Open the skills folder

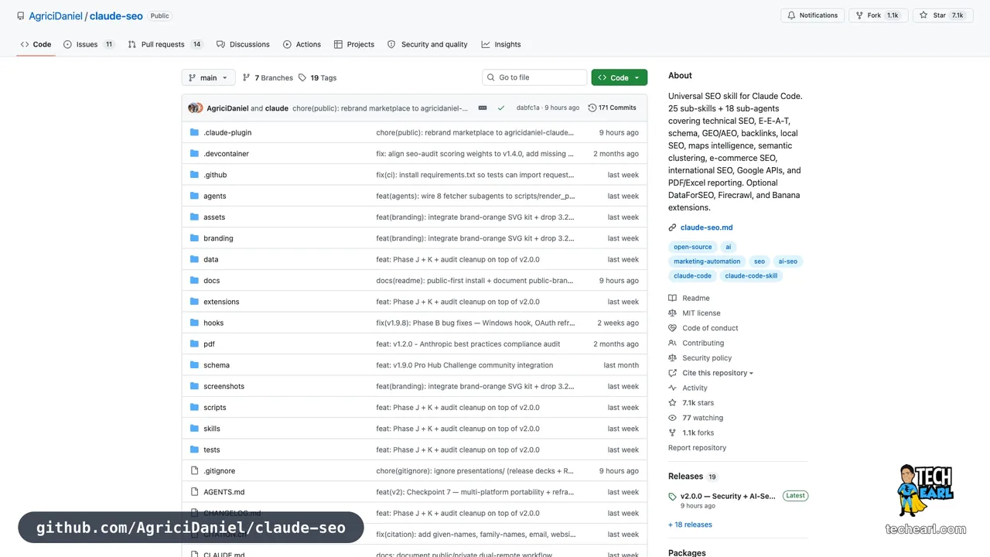click(212, 429)
